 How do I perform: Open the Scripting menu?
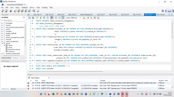click(x=45, y=8)
